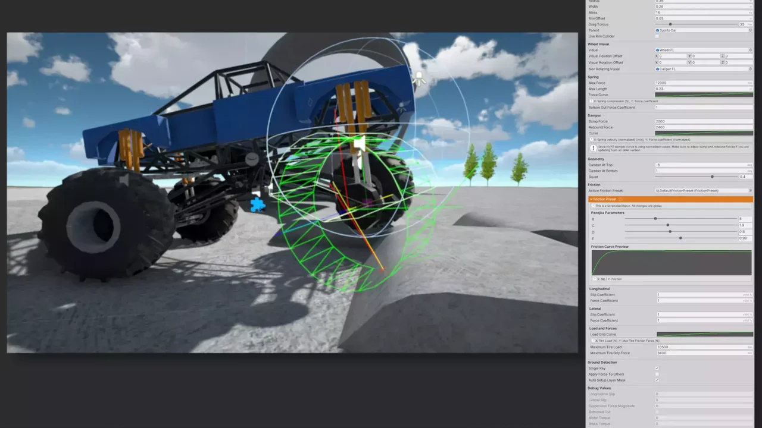Click Lateral Slip Coefficient field
Viewport: 762px width, 428px height.
click(704, 314)
